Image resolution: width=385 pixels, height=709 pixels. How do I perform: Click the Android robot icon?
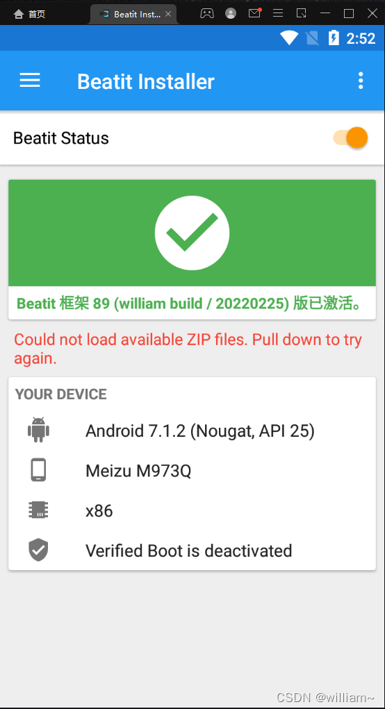(38, 430)
